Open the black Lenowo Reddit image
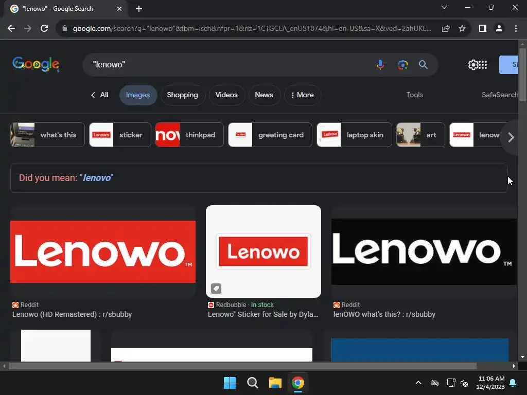 pyautogui.click(x=424, y=252)
